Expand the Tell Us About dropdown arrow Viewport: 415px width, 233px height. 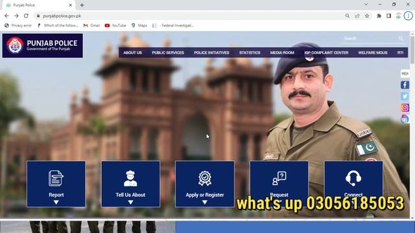click(x=130, y=203)
